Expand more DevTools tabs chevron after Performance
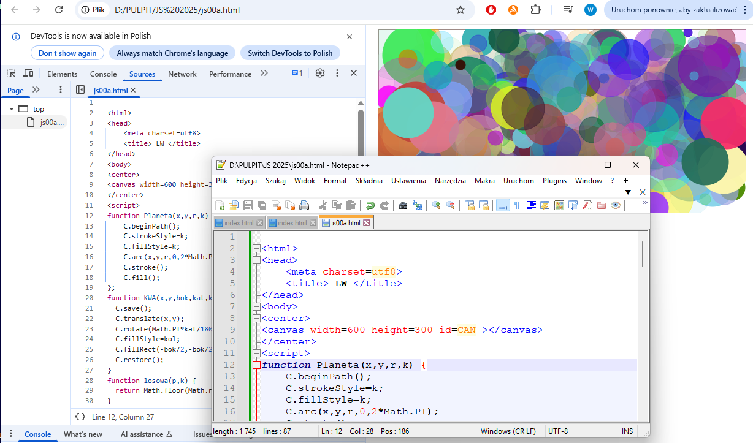 point(264,73)
